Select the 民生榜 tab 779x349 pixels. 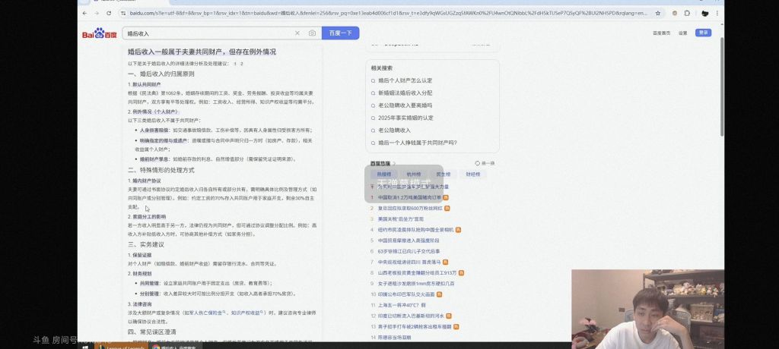pyautogui.click(x=443, y=174)
